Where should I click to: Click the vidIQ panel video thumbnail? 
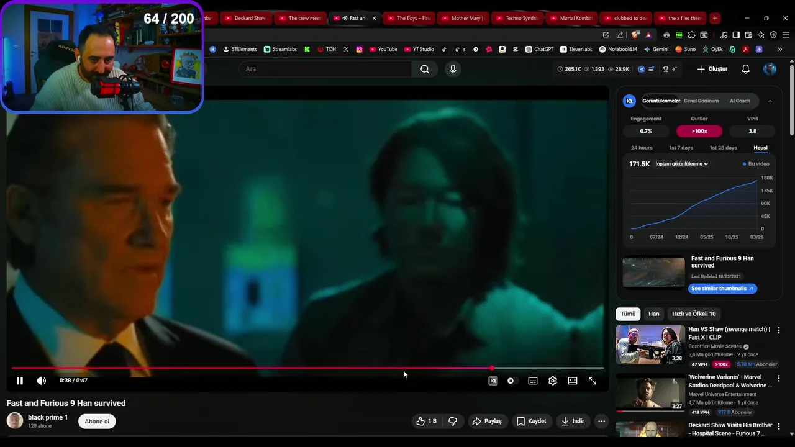point(653,273)
